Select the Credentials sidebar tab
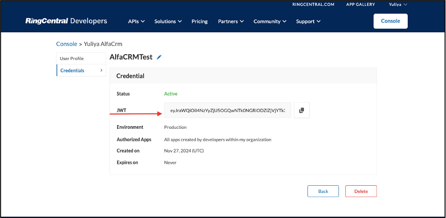This screenshot has height=218, width=446. 81,71
